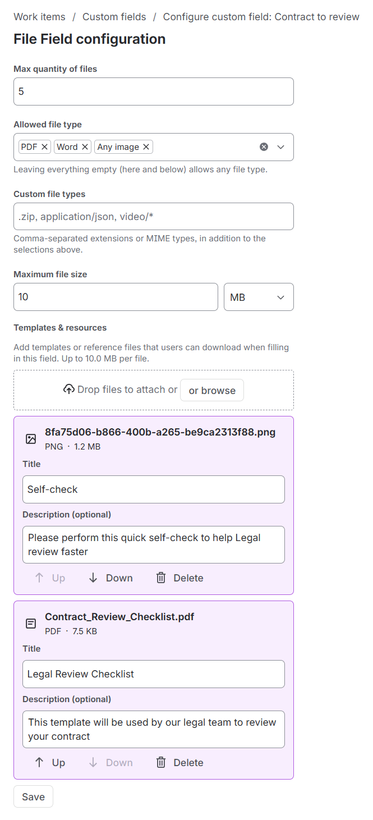373x820 pixels.
Task: Remove the Word file type tag
Action: pos(85,147)
